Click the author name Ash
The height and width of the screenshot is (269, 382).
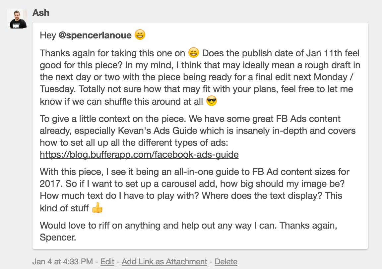(x=41, y=13)
